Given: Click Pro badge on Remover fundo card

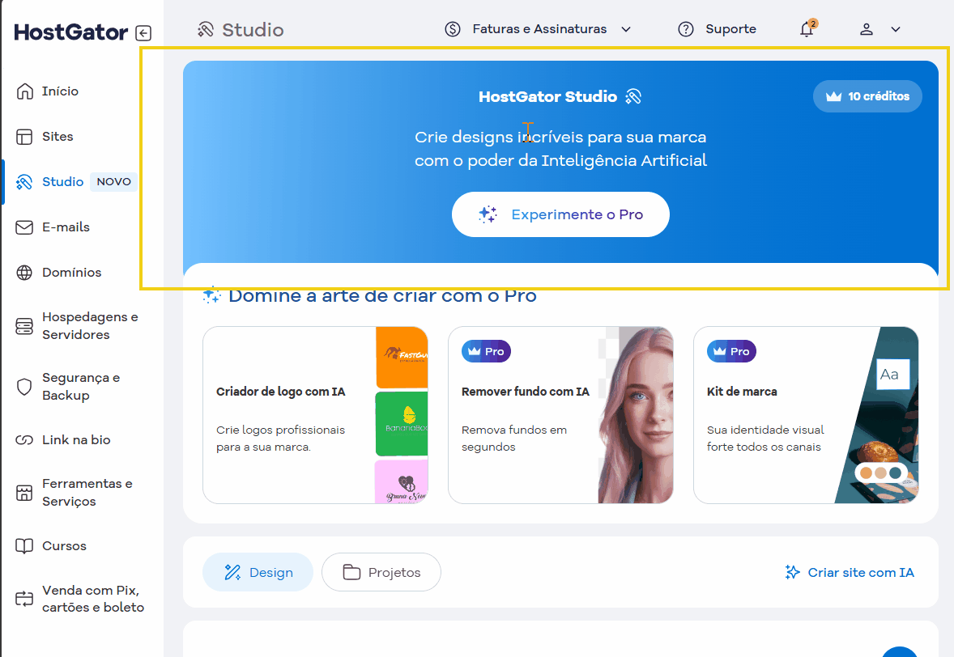Looking at the screenshot, I should point(486,351).
